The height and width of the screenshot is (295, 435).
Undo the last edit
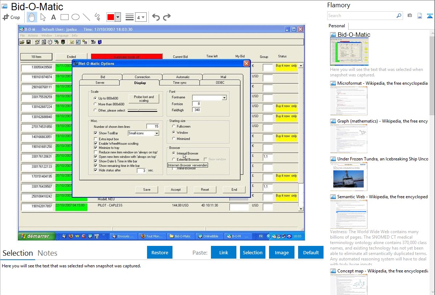156,17
